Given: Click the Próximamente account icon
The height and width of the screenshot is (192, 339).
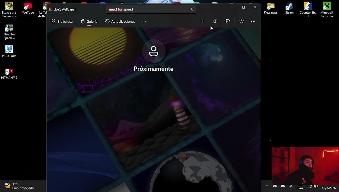Looking at the screenshot, I should [154, 51].
